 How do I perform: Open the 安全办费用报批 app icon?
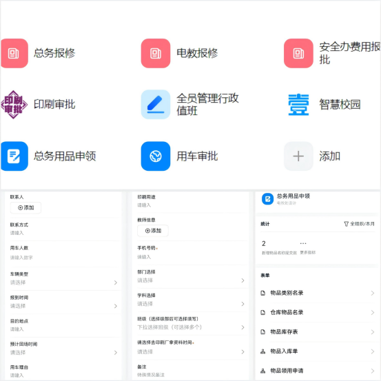(x=298, y=53)
